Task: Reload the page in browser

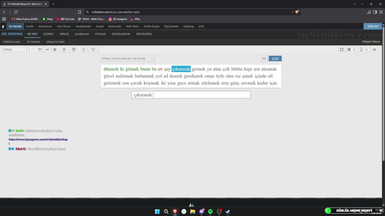Action: pos(16,12)
